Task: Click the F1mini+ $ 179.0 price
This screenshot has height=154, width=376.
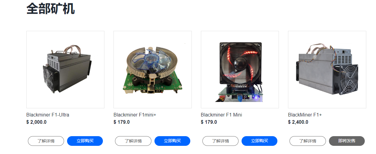Action: coord(122,122)
